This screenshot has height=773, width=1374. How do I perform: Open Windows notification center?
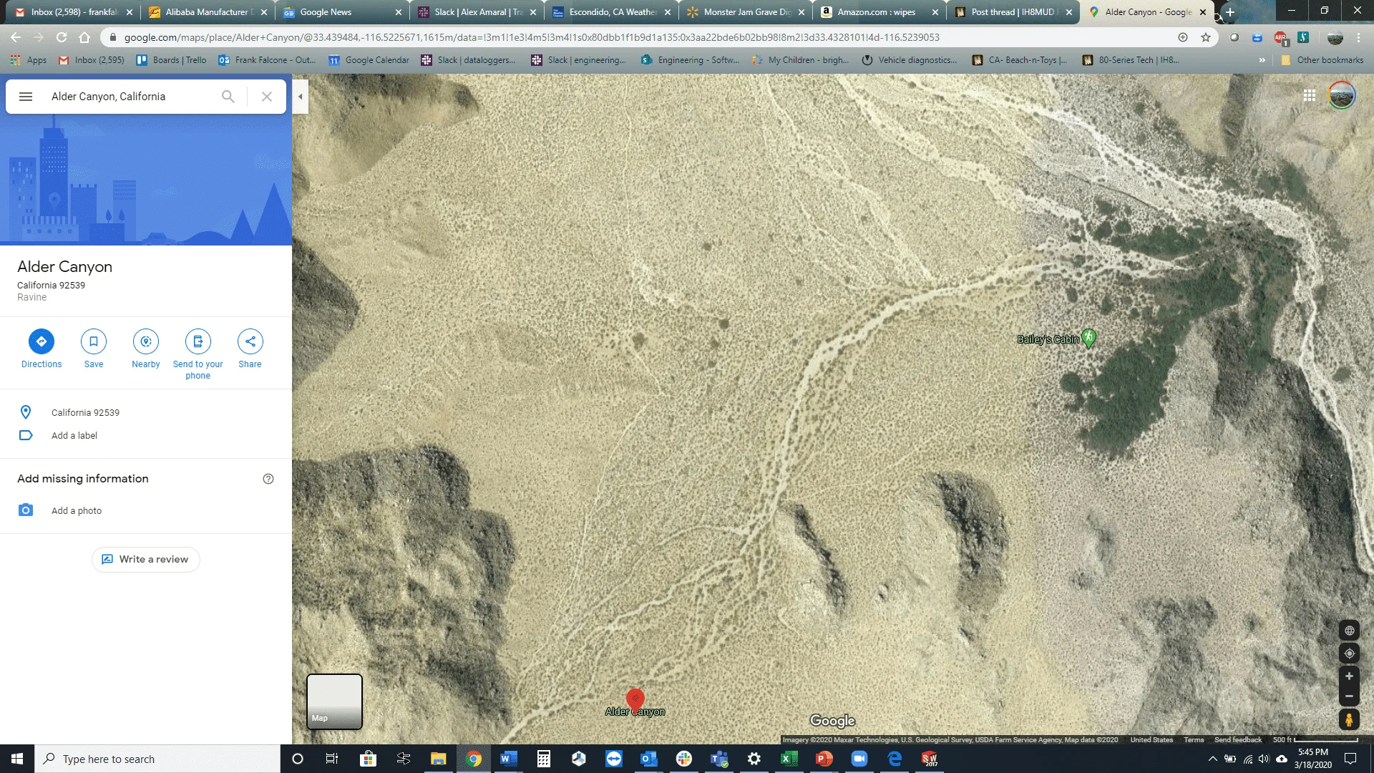click(x=1350, y=759)
